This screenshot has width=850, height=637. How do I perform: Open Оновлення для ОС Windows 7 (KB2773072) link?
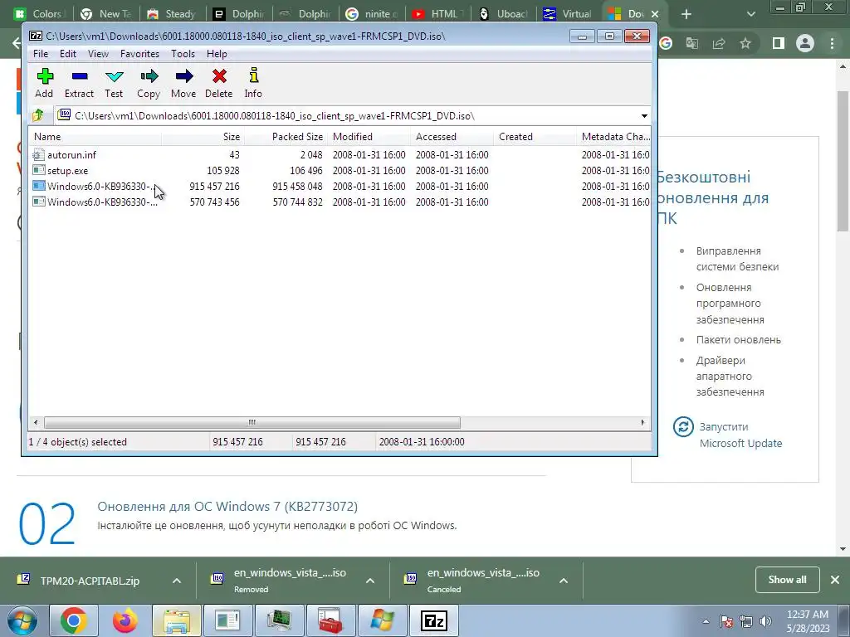click(227, 507)
